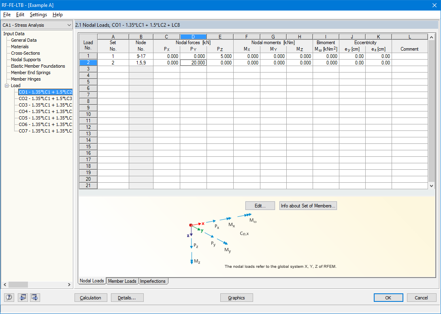Switch to the Imperfections tab
Image resolution: width=441 pixels, height=314 pixels.
[153, 281]
